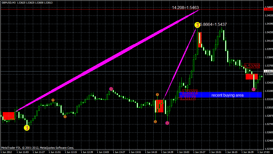Click the orange "1" circle below the 11:51 swing low
The image size is (273, 154).
65,117
